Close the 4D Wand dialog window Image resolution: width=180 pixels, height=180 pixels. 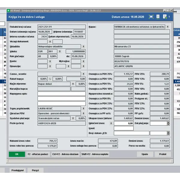point(171,10)
